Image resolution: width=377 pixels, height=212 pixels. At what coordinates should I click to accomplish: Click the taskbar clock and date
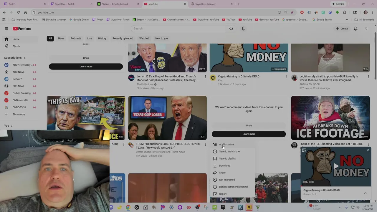pos(368,207)
